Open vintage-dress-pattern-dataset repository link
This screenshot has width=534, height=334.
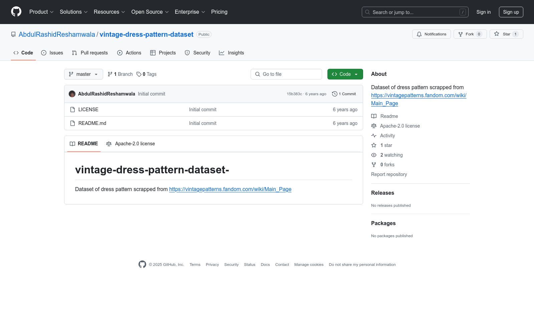(147, 34)
